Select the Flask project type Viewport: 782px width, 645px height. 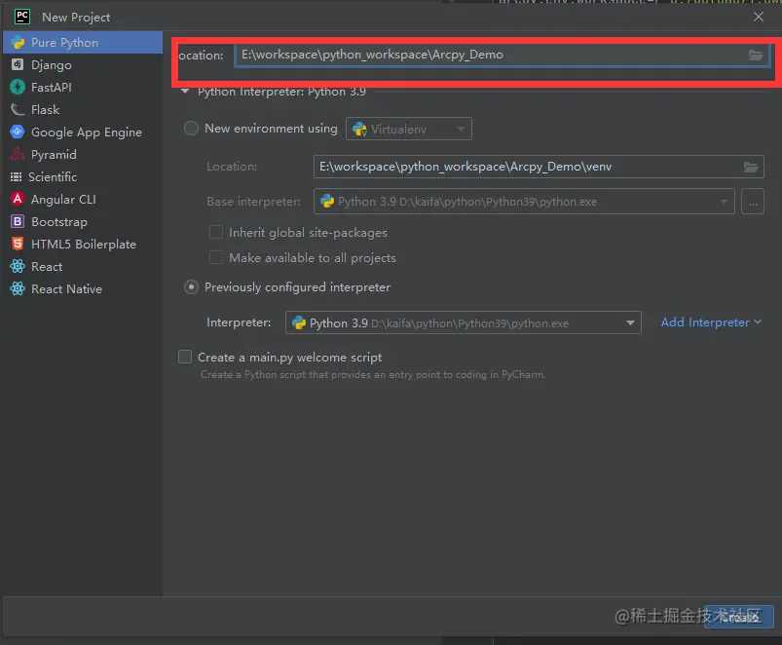click(83, 110)
